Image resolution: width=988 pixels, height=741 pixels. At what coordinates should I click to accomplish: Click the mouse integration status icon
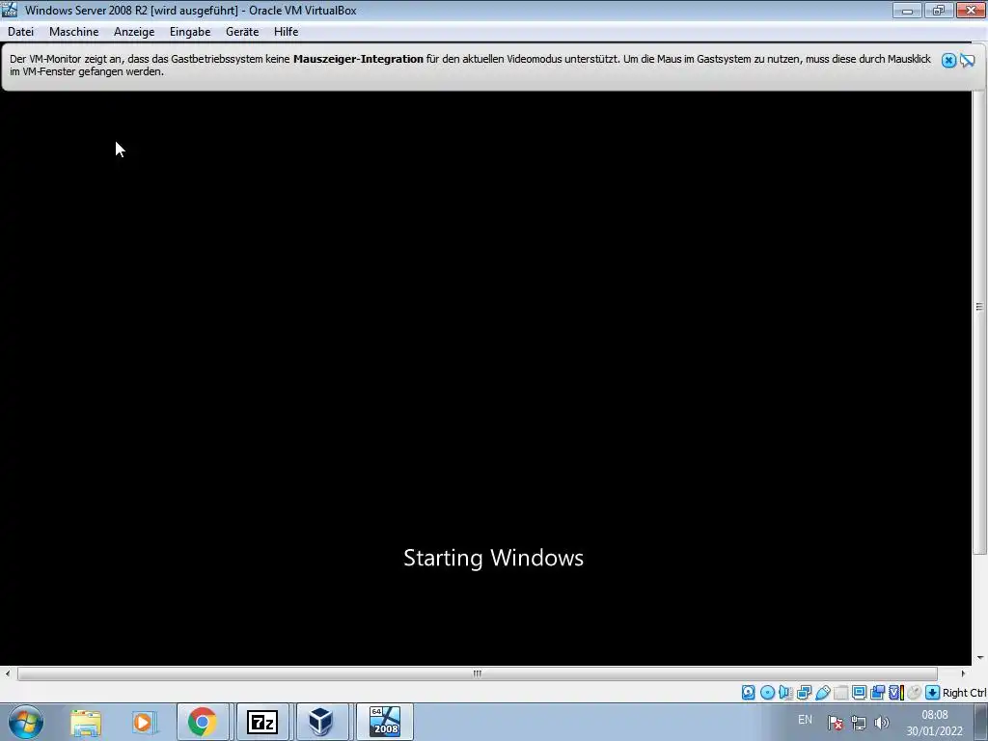coord(915,693)
